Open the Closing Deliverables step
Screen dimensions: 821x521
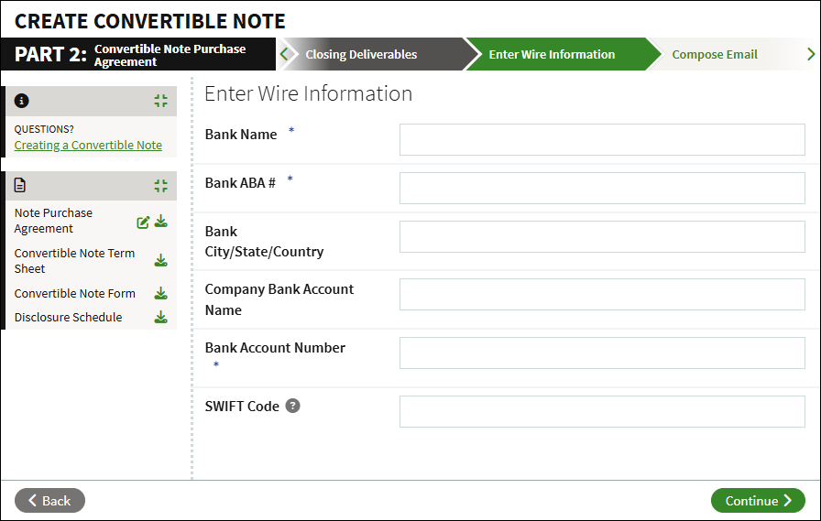tap(361, 54)
